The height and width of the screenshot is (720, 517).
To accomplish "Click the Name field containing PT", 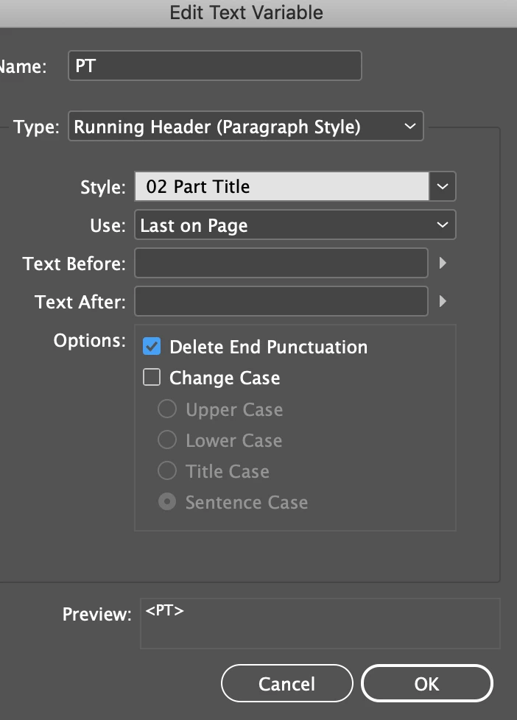I will pos(214,66).
